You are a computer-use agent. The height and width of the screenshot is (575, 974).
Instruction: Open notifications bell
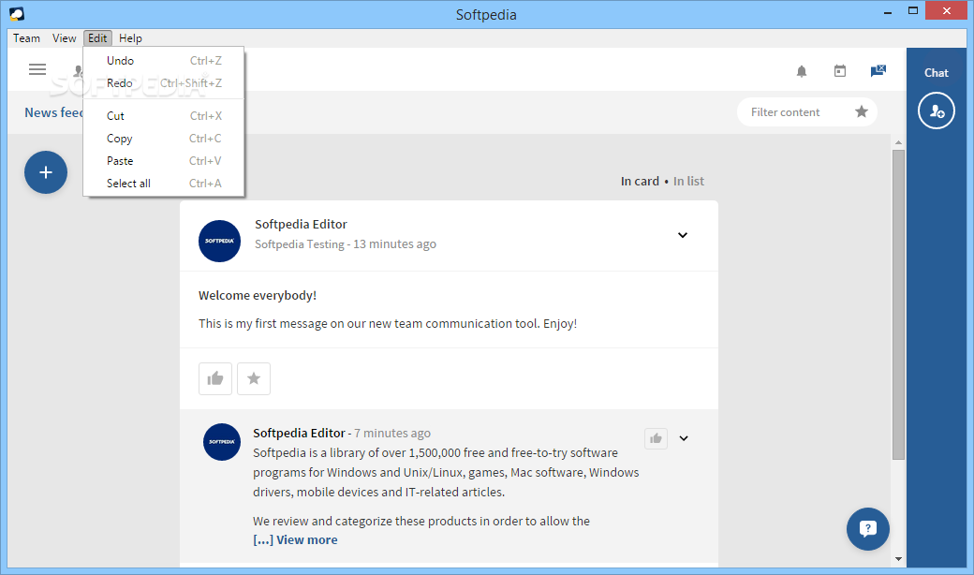802,71
